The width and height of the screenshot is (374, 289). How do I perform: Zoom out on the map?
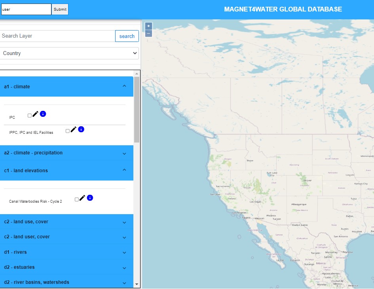(148, 33)
